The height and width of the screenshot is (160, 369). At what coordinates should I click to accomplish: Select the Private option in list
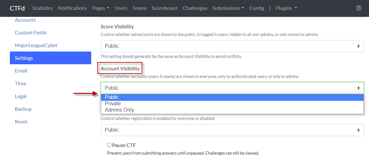tap(113, 104)
